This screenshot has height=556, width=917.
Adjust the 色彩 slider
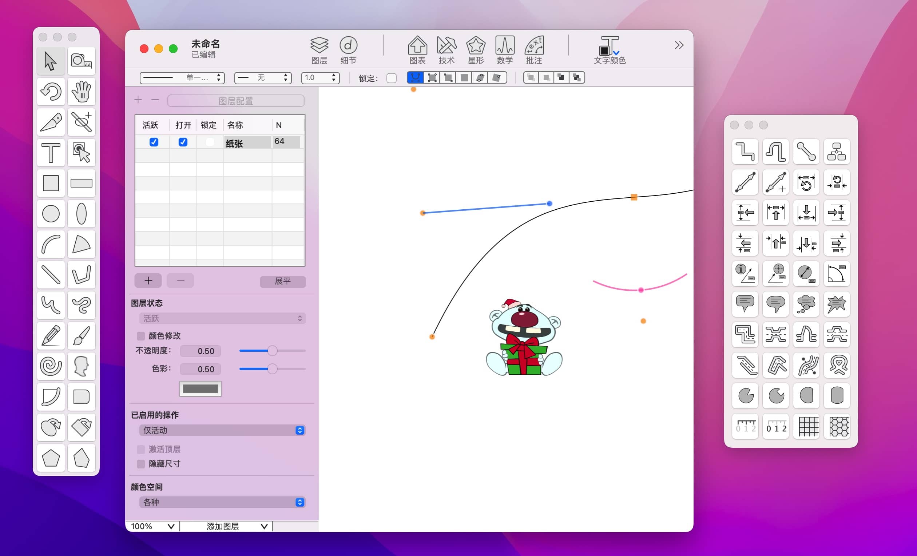click(x=273, y=369)
